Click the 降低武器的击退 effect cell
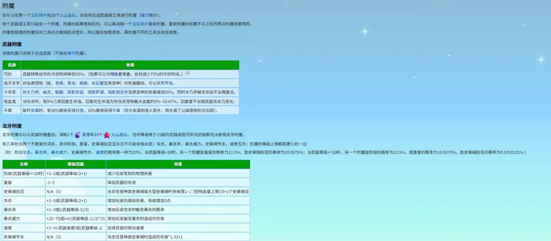The height and width of the screenshot is (241, 551). (178, 182)
